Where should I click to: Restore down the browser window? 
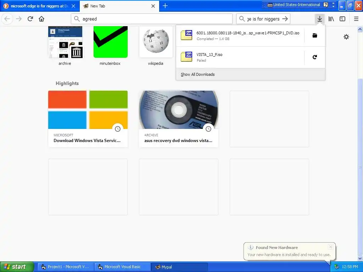(x=350, y=6)
